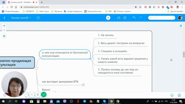
Task: Open the Windows notification center
Action: pos(181,101)
